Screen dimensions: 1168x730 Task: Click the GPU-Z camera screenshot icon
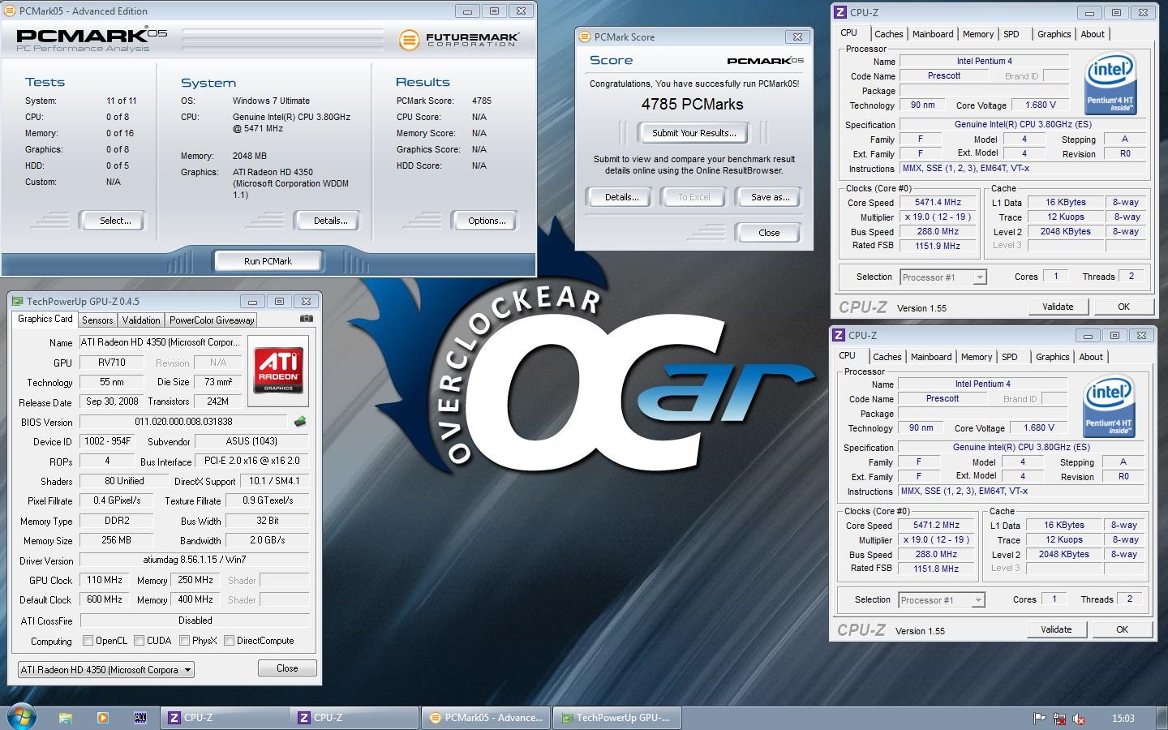click(306, 320)
